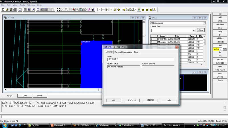228x128 pixels.
Task: Click the unroute button in side panel
Action: 220,77
